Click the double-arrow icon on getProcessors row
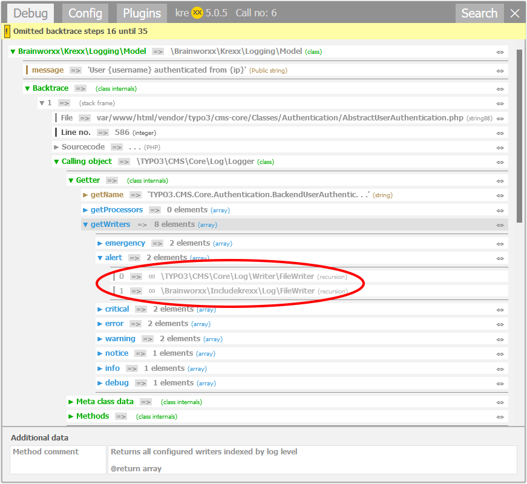 [500, 211]
